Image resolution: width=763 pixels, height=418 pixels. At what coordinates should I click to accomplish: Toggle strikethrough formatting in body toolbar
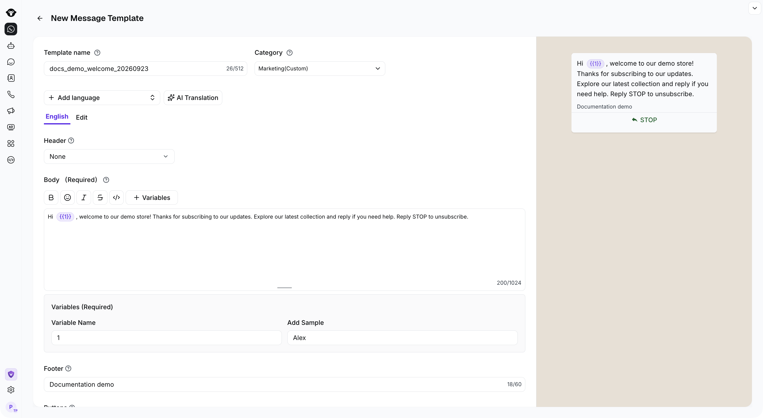[100, 198]
